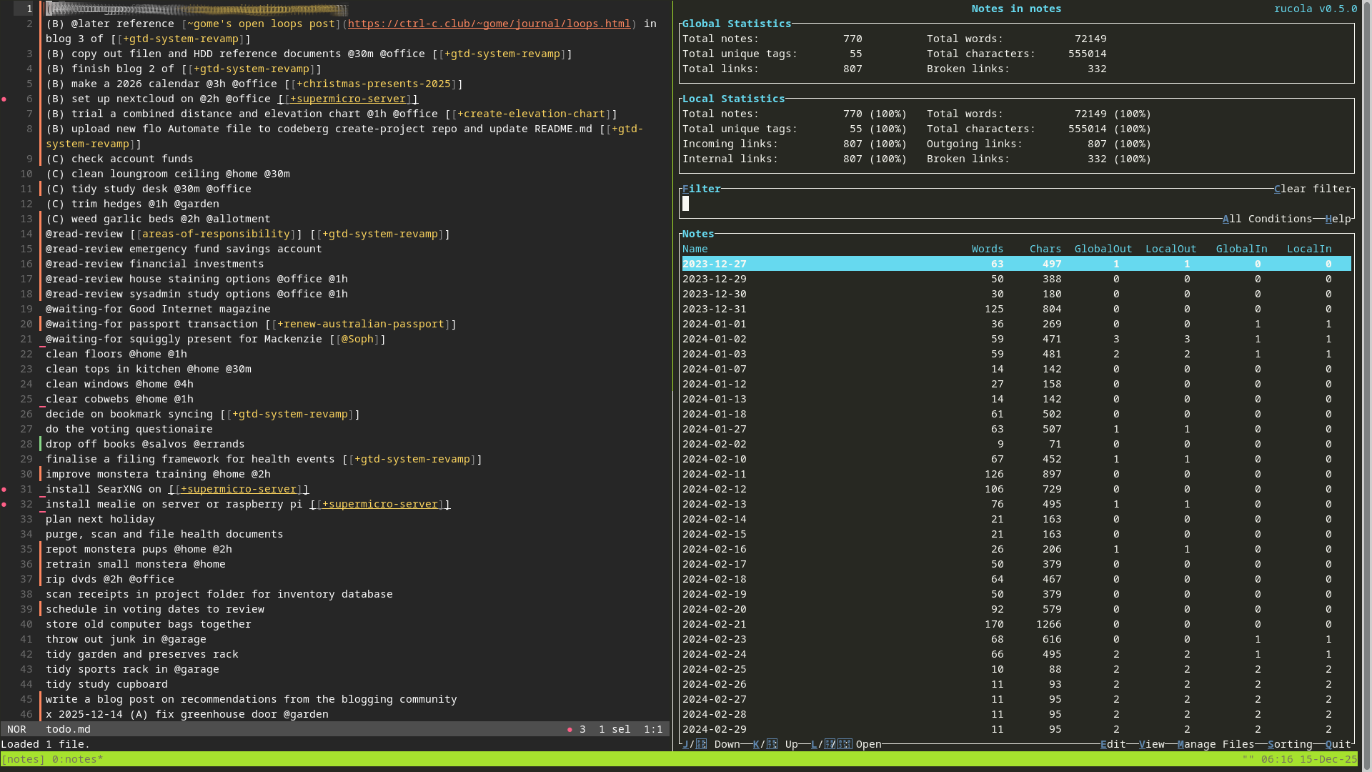1372x772 pixels.
Task: Click the red diagnostics count indicator in statusline
Action: [575, 730]
